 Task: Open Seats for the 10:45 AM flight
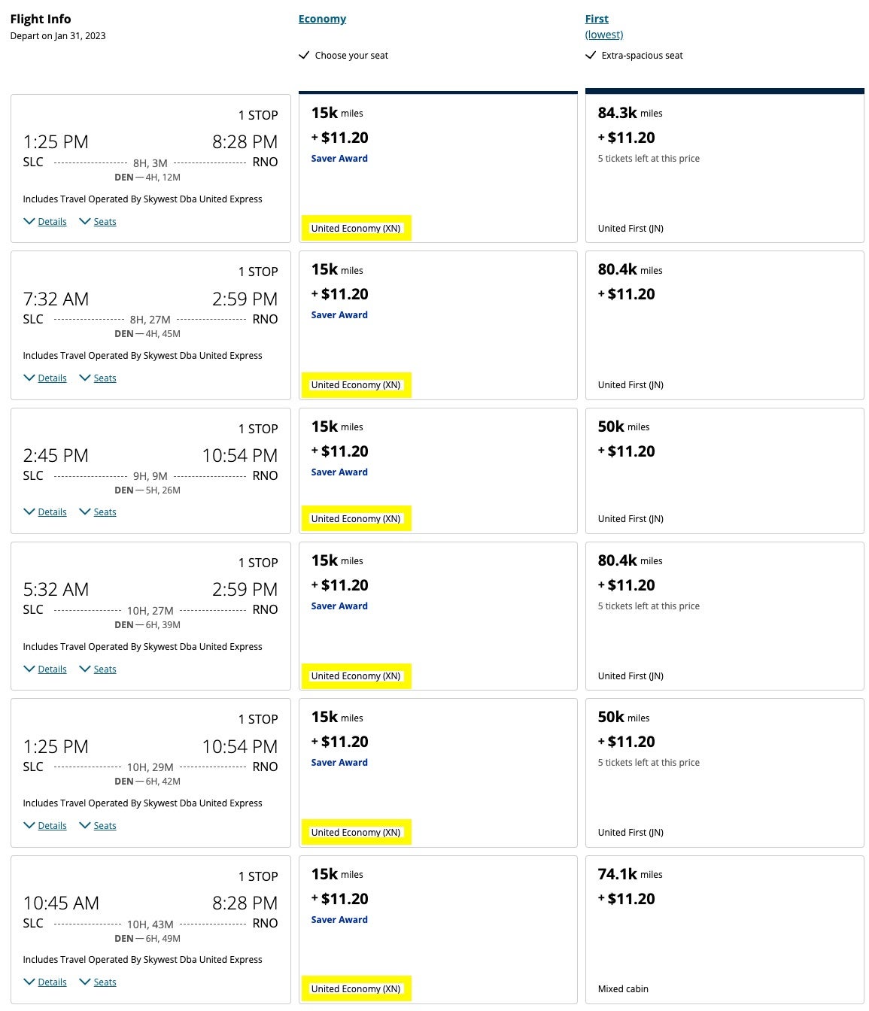105,982
